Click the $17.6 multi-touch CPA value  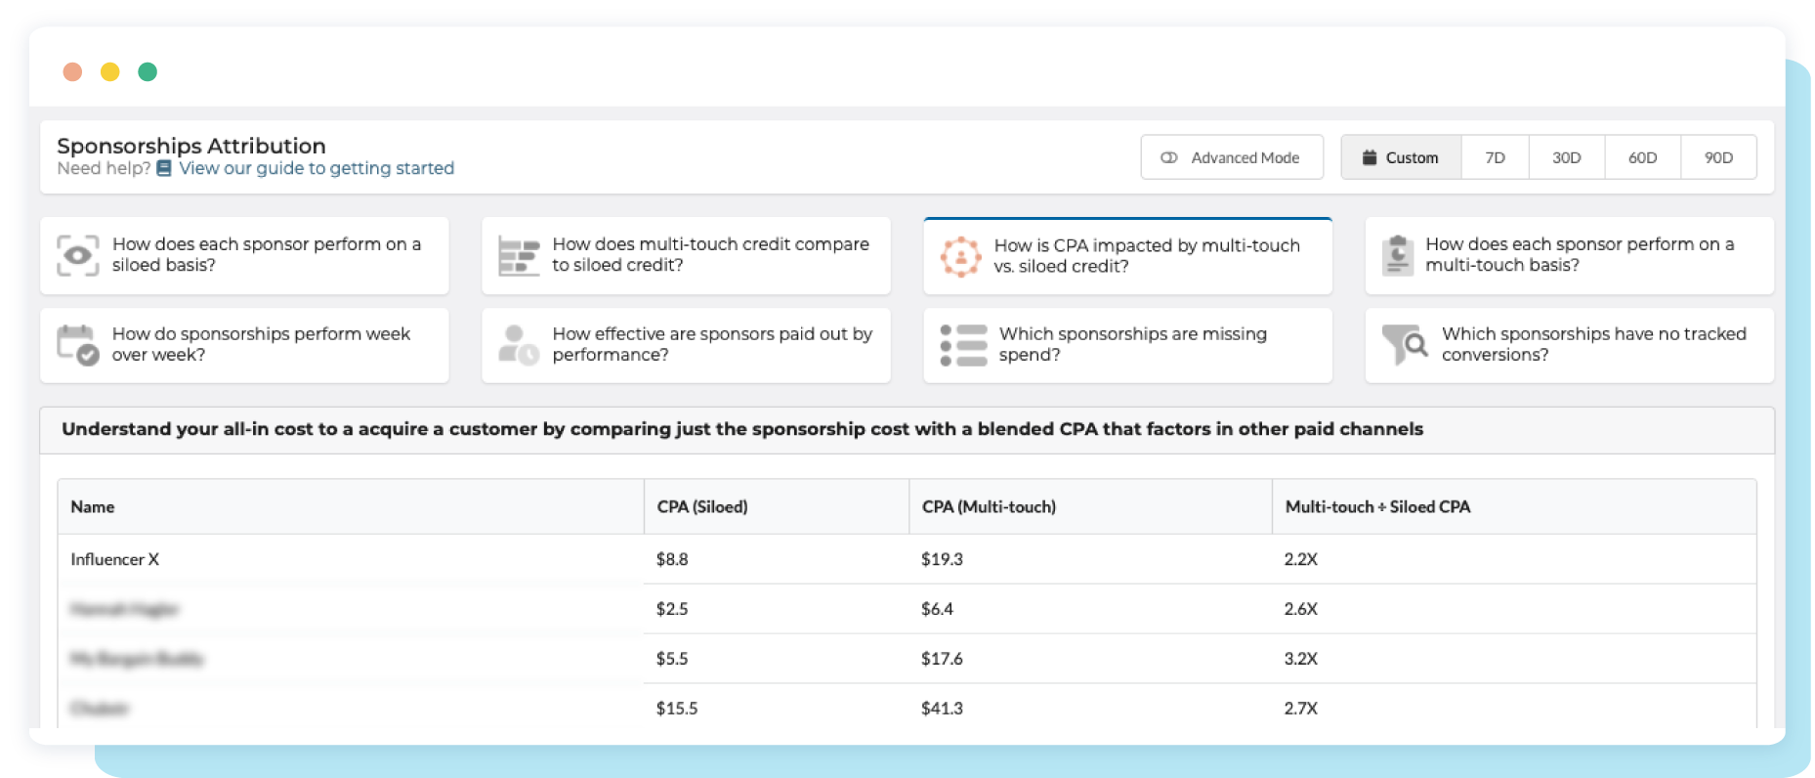tap(942, 659)
